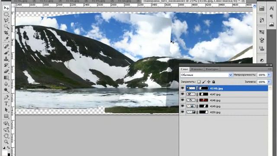The height and width of the screenshot is (156, 277).
Task: Click the canvas vertical scrollbar up arrow
Action: 254,6
